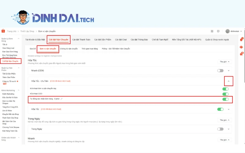This screenshot has width=245, height=153.
Task: Switch to Thời gian hoạt động sub-tab
Action: 90,49
